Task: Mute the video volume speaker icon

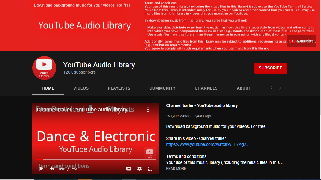Action: coord(52,169)
